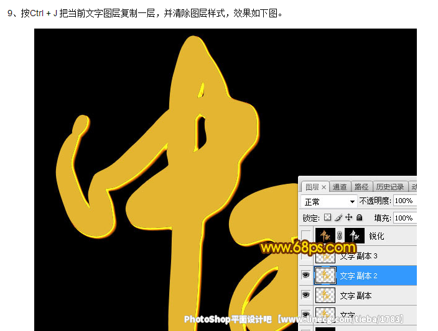438x331 pixels.
Task: Select the 文字 副本 layer name
Action: [356, 296]
